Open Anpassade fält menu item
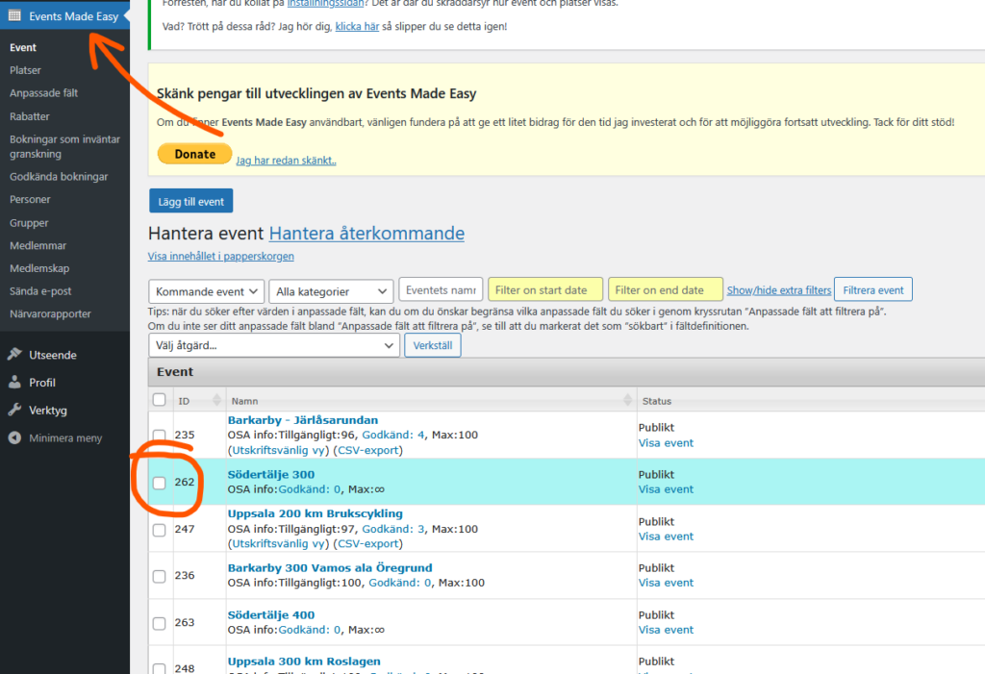The height and width of the screenshot is (674, 985). pos(43,93)
